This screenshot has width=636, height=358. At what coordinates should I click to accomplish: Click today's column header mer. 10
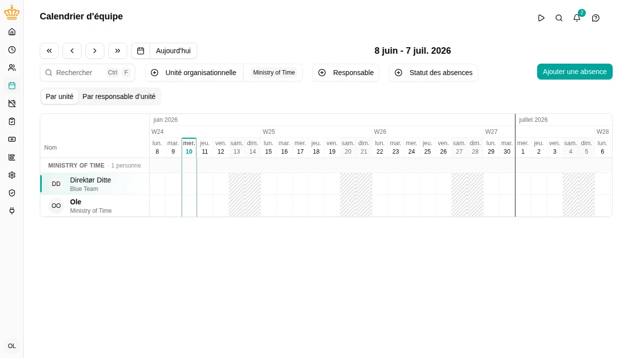pos(189,148)
